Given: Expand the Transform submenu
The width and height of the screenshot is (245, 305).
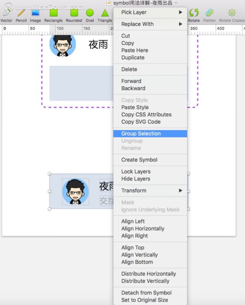Looking at the screenshot, I should 150,191.
